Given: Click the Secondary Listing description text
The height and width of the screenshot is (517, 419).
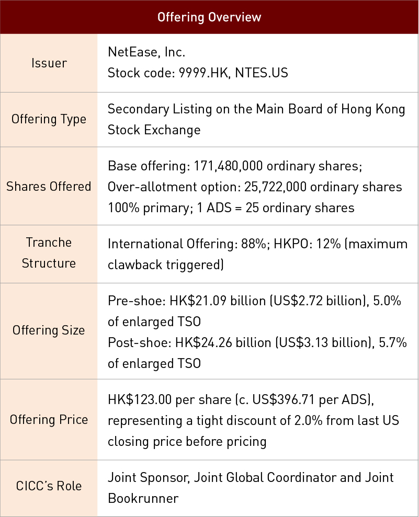Looking at the screenshot, I should coord(256,109).
